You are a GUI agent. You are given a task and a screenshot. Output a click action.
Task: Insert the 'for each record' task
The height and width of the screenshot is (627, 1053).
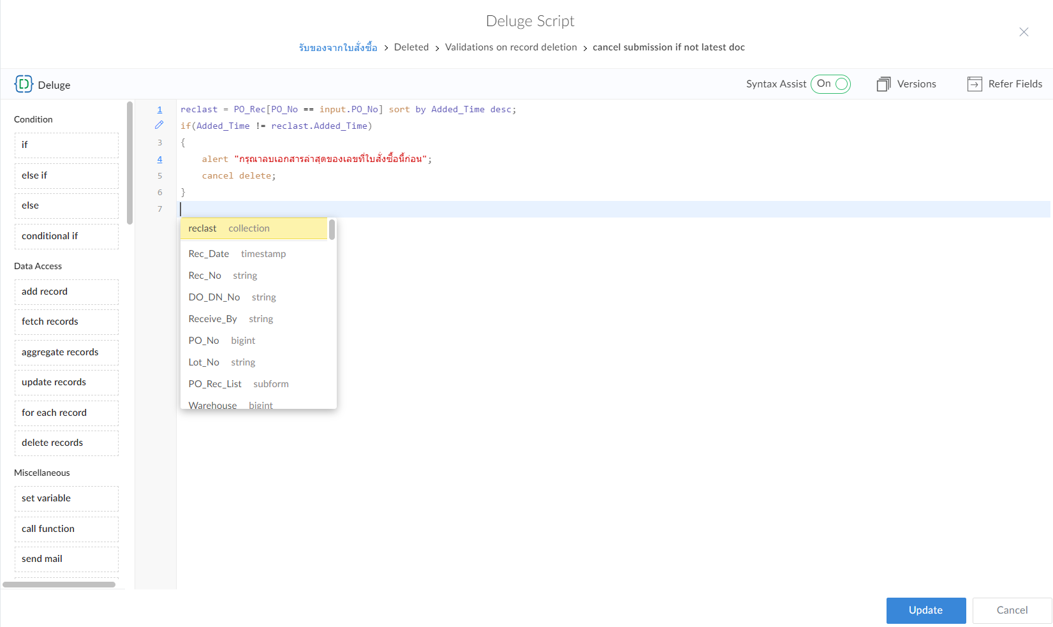[x=66, y=413]
